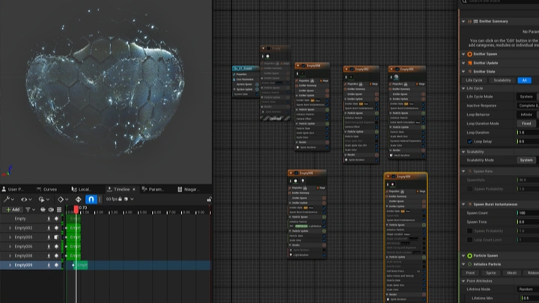The width and height of the screenshot is (539, 303).
Task: Click the Spawn Count value field
Action: (x=527, y=212)
